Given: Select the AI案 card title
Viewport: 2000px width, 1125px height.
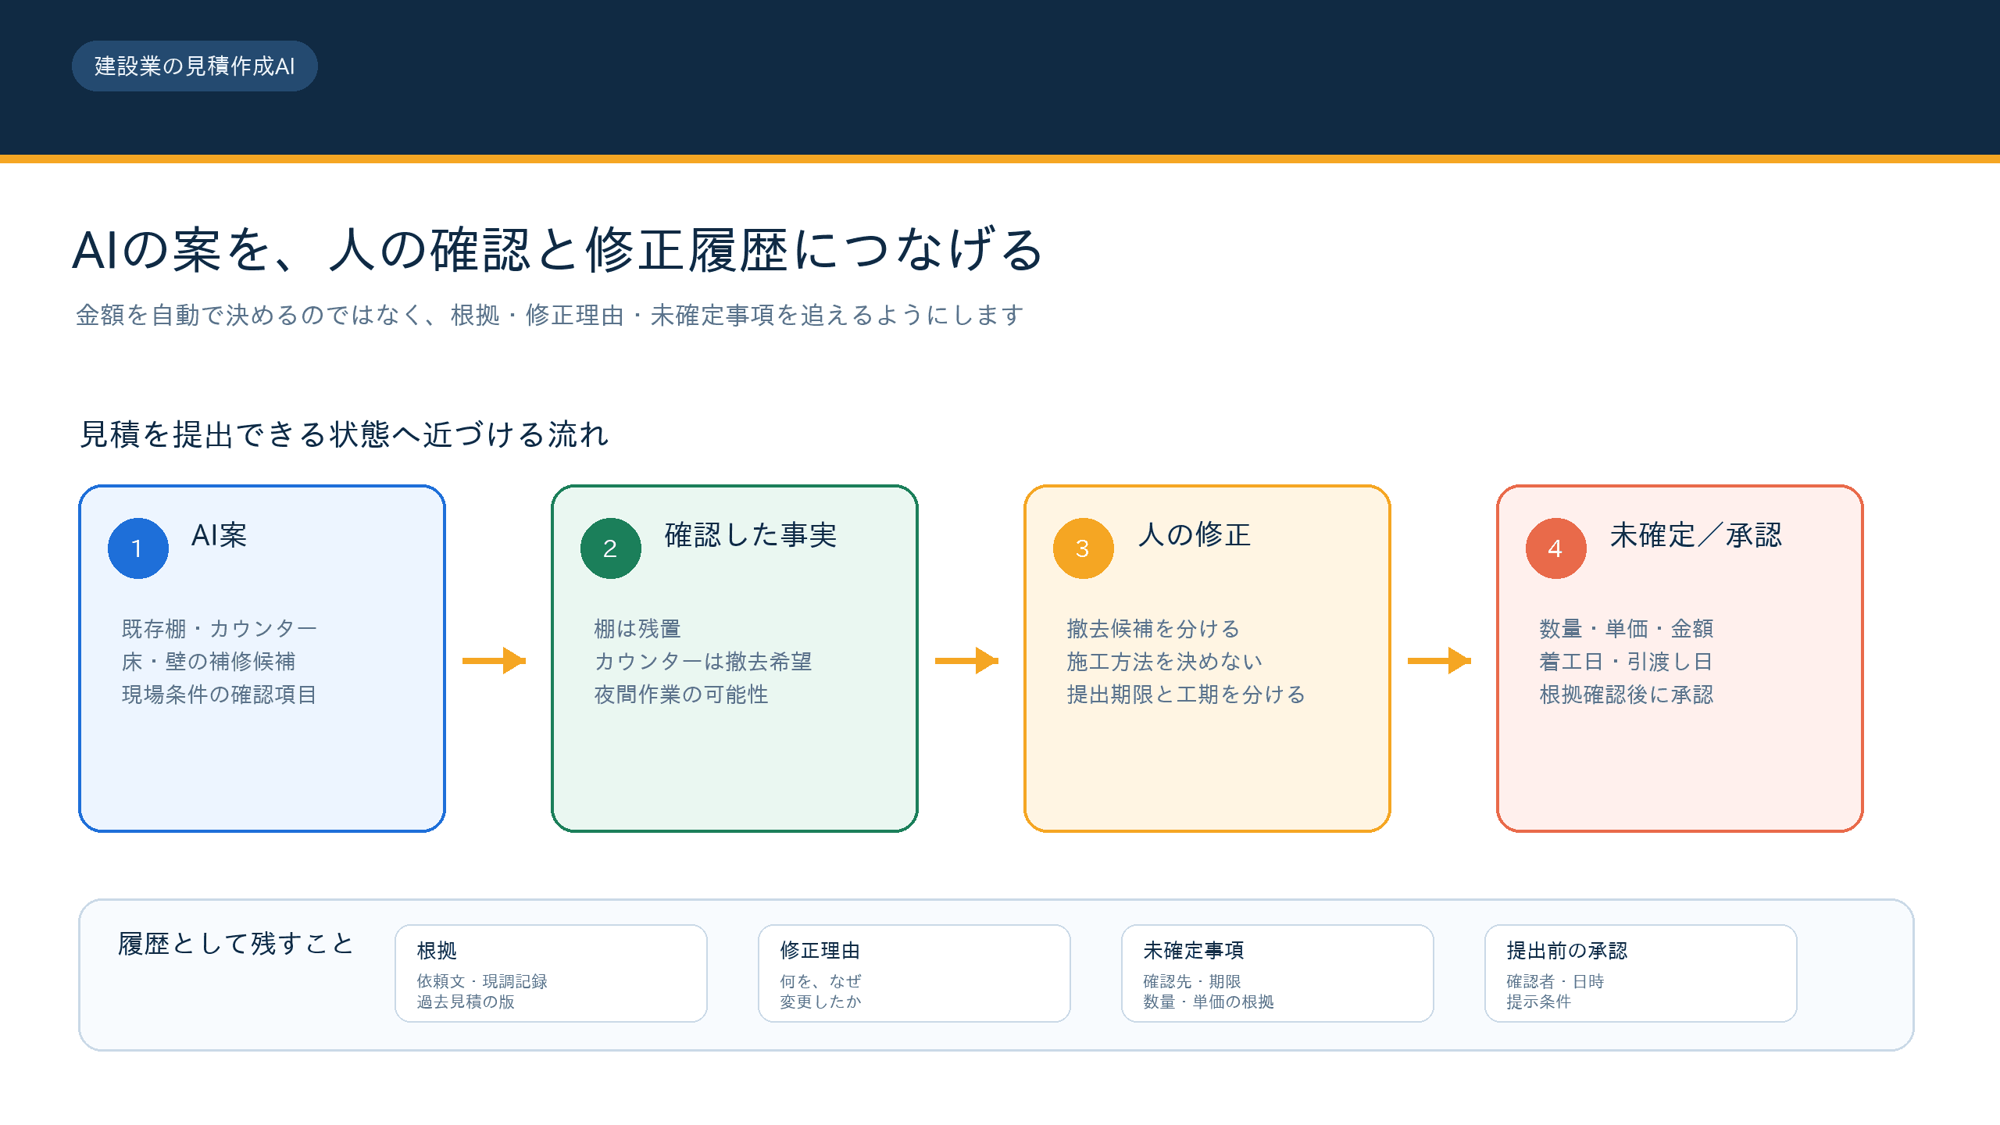Looking at the screenshot, I should 220,535.
